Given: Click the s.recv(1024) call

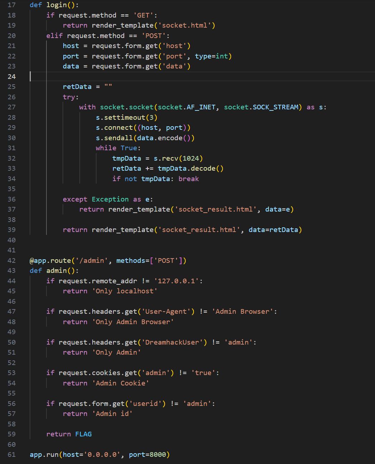Looking at the screenshot, I should [x=178, y=158].
